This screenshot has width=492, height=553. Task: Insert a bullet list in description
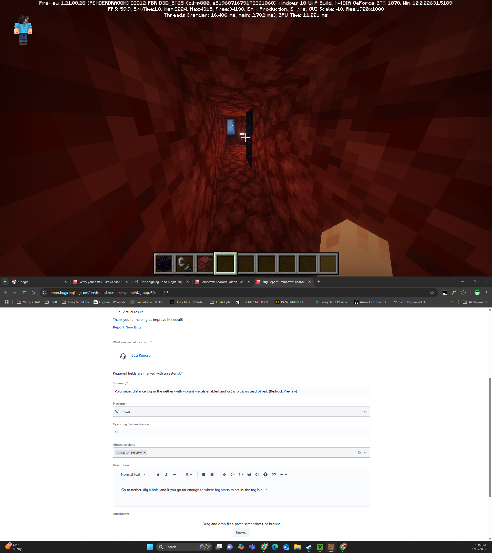click(x=204, y=474)
